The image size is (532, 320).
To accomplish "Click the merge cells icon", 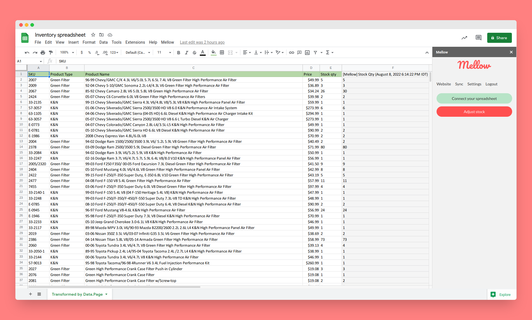I will pyautogui.click(x=230, y=53).
